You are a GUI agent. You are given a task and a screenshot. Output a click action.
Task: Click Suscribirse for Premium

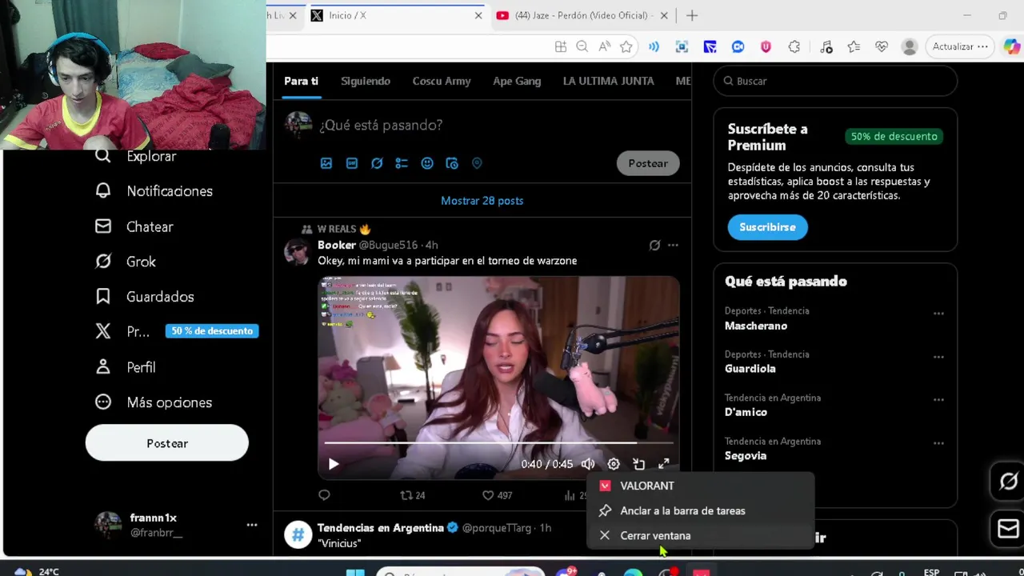(767, 227)
